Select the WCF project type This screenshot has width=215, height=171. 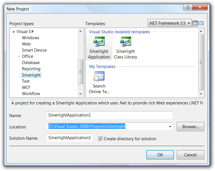(26, 87)
